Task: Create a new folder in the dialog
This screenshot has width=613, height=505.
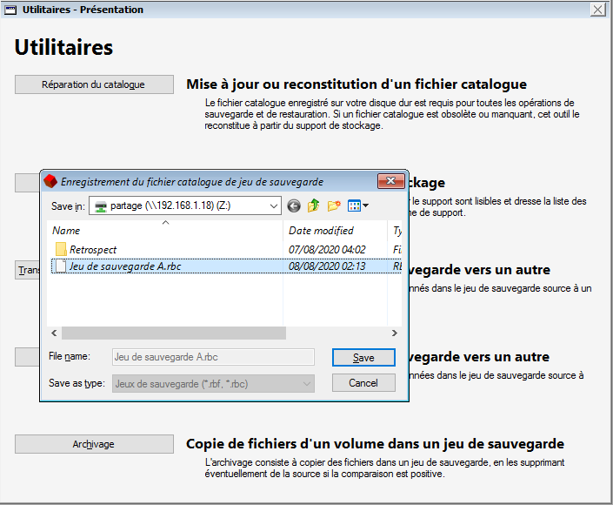Action: tap(334, 206)
